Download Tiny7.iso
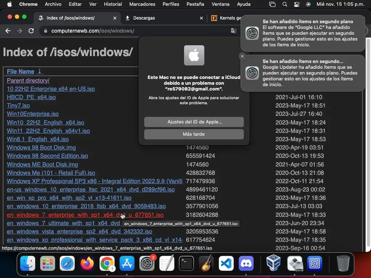 (18, 106)
